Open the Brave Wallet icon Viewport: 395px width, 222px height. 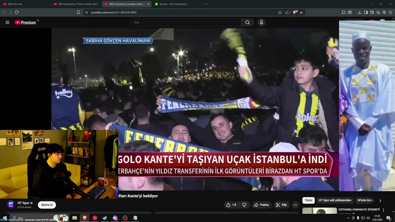pos(372,12)
